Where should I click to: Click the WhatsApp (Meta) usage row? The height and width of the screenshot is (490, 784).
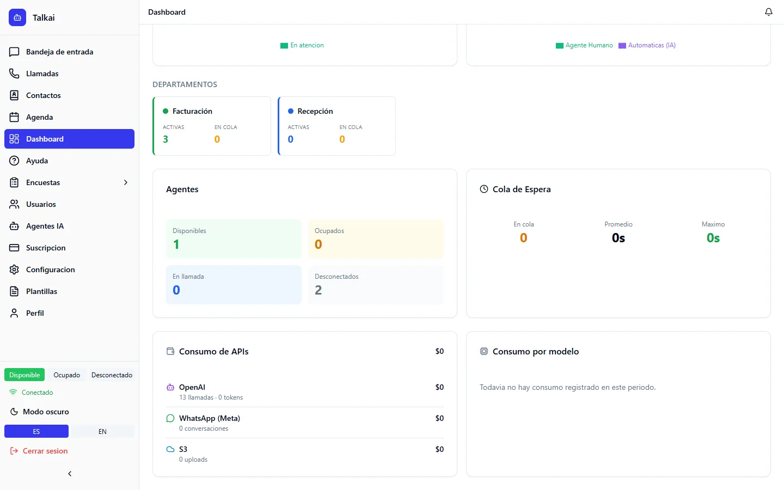pyautogui.click(x=305, y=422)
